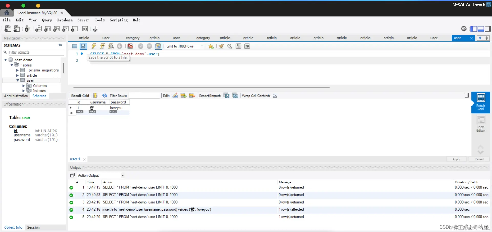Stop the running query hand icon
Screen dimensions: 492x232
tap(119, 46)
